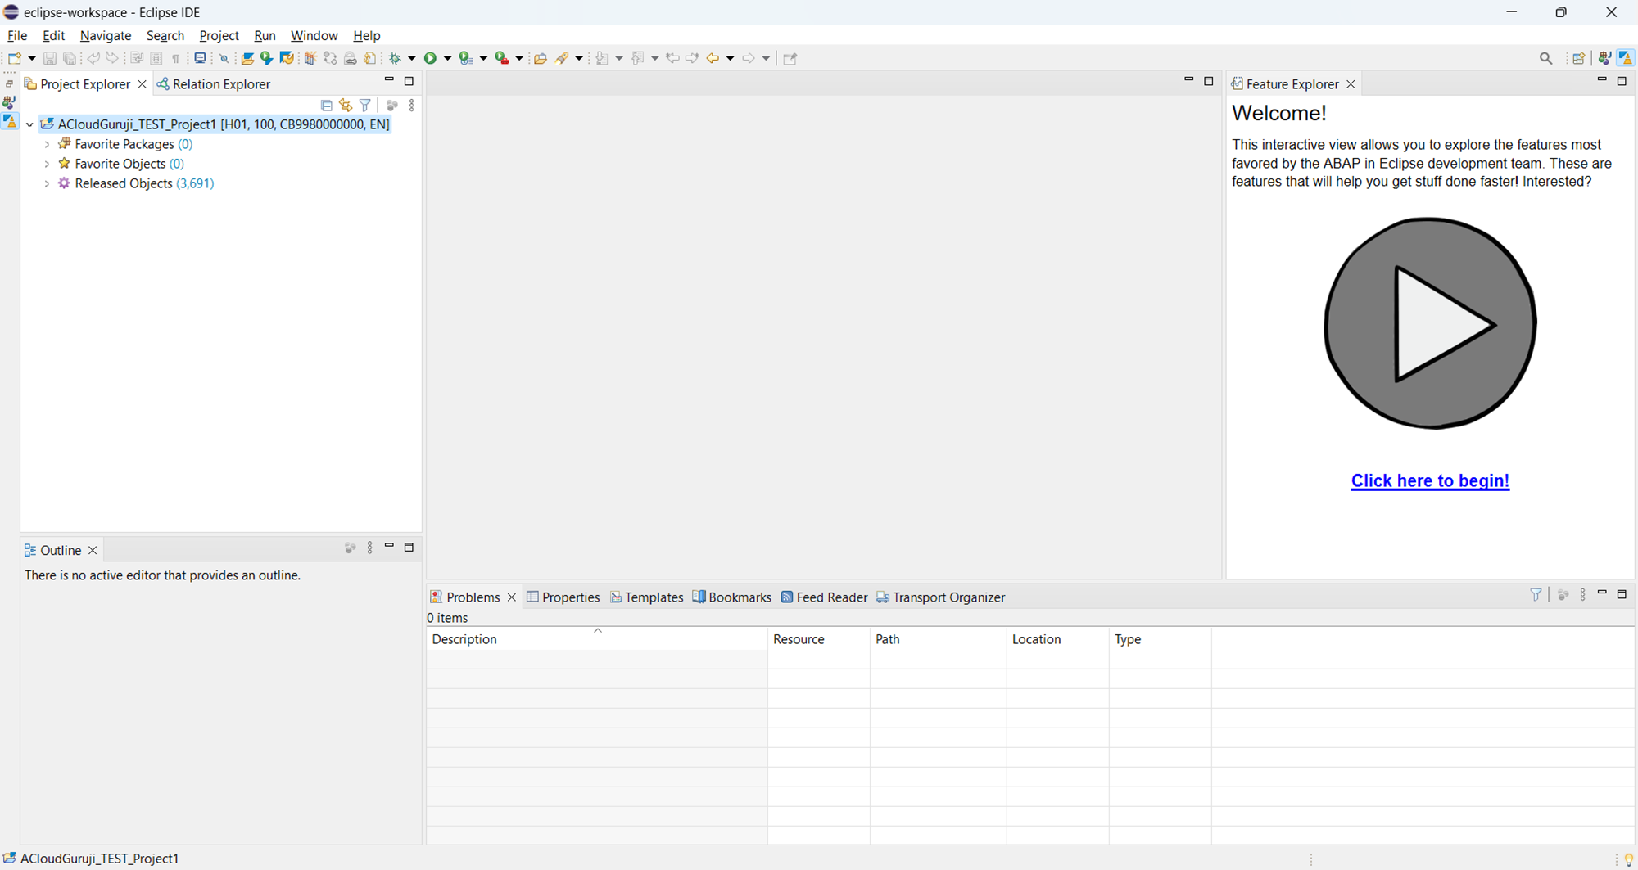Switch to the ABAP perspective icon
This screenshot has height=870, width=1638.
[x=1626, y=58]
